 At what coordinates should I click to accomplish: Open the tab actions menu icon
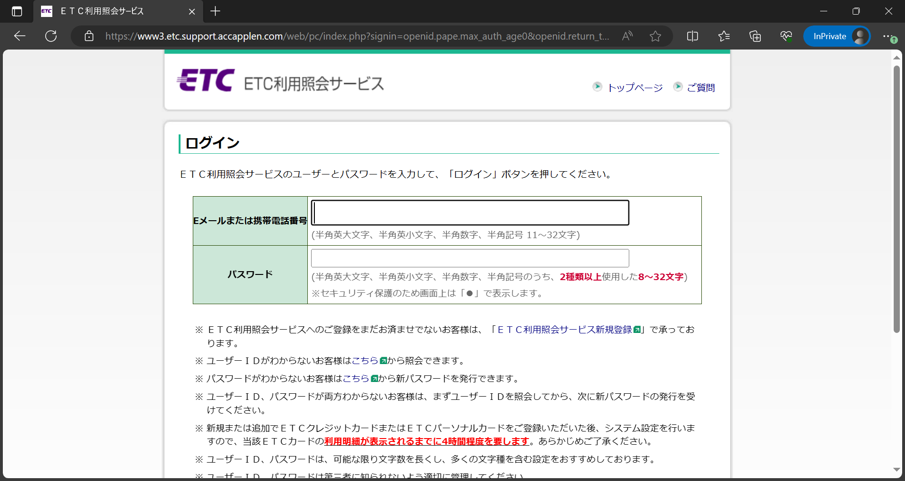pyautogui.click(x=17, y=11)
